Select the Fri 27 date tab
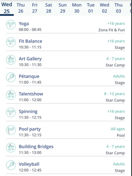Screen dimensions: 132x176 (x=34, y=8)
